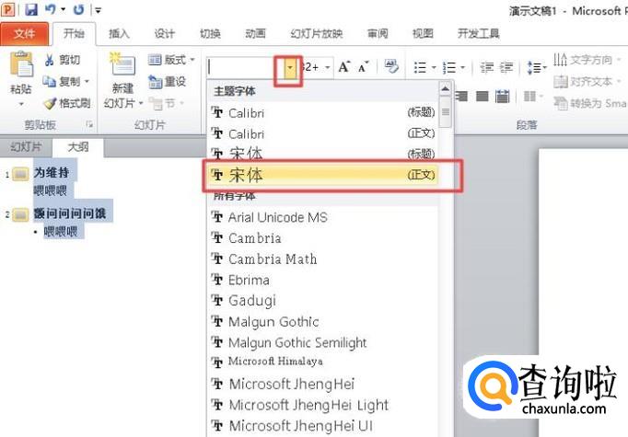Switch to the Insert (插入) tab
The width and height of the screenshot is (628, 437).
[119, 34]
